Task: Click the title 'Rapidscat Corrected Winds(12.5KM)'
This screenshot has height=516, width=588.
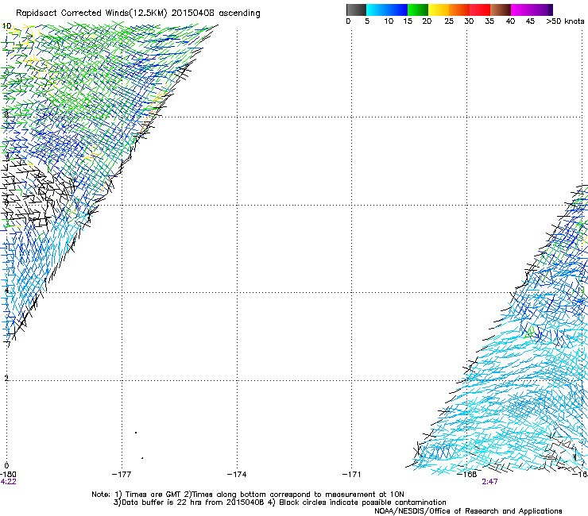Action: tap(91, 13)
